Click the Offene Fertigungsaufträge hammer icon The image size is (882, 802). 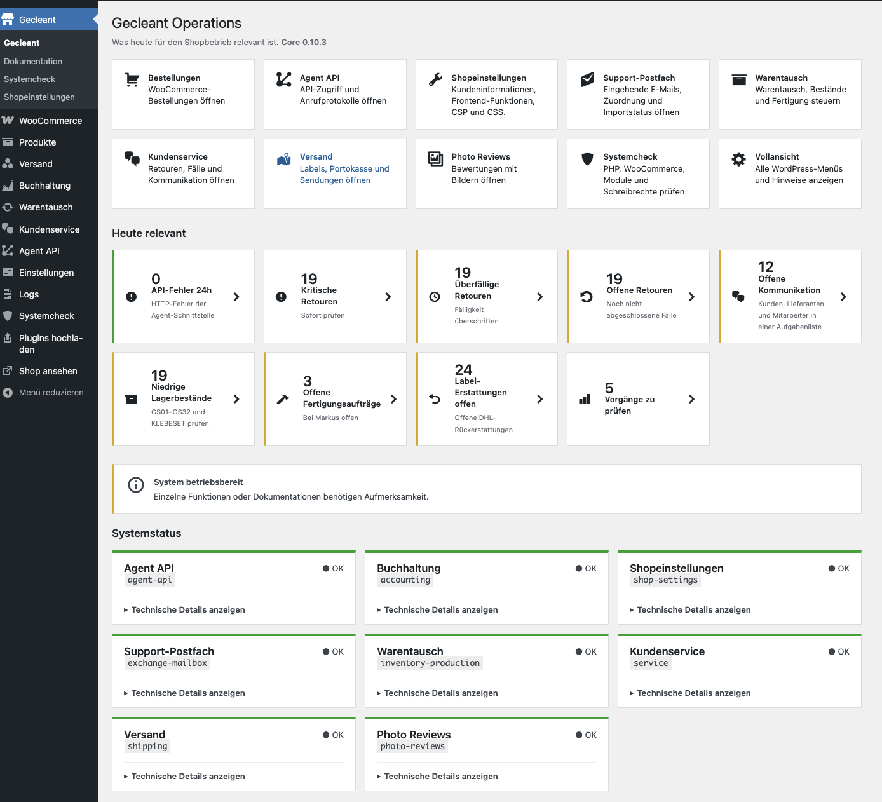283,400
